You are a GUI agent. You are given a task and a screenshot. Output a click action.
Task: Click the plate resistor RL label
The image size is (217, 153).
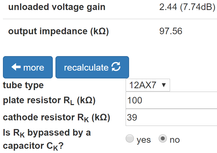(x=49, y=100)
